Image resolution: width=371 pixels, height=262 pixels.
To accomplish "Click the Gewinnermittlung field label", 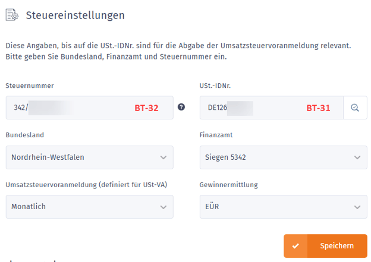I will [229, 185].
